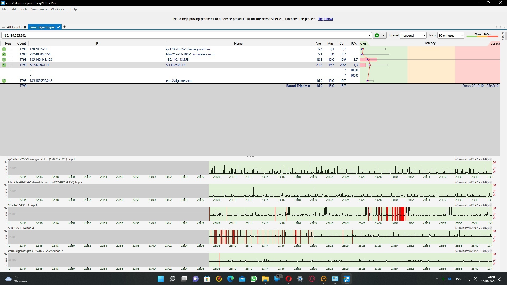Expand hop 4 timeline graph options
The image size is (507, 285).
[x=491, y=228]
